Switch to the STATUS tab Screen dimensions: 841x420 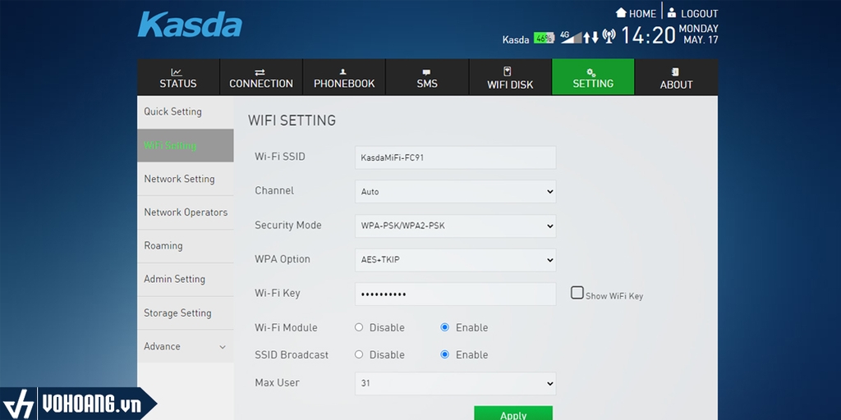(x=178, y=77)
